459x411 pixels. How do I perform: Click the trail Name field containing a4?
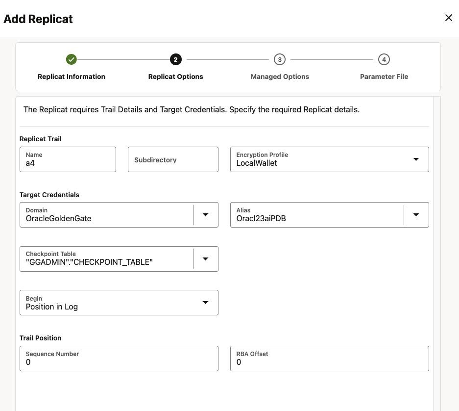68,162
